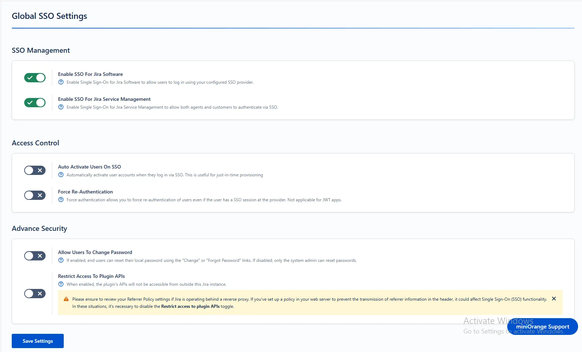
Task: Disable the Enable SSO For Jira Software toggle
Action: (35, 78)
